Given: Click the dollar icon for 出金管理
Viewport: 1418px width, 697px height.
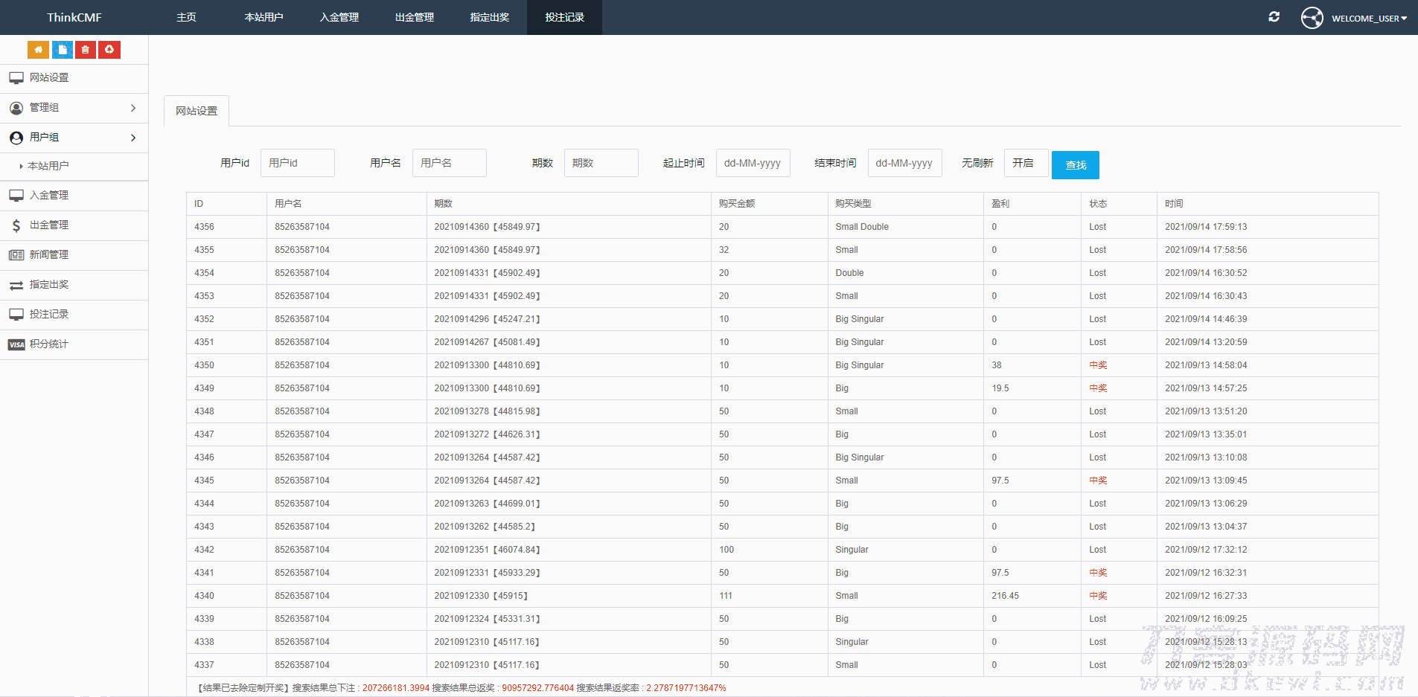Looking at the screenshot, I should 16,225.
